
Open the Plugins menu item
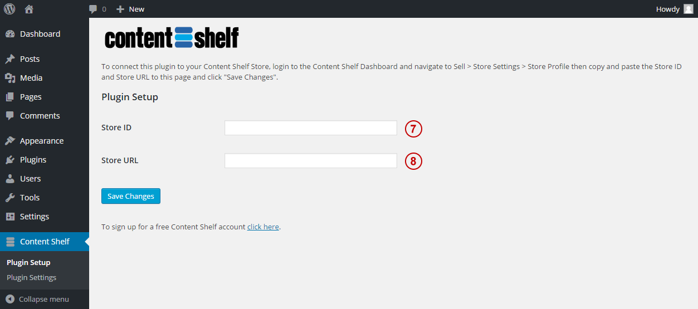click(x=45, y=160)
